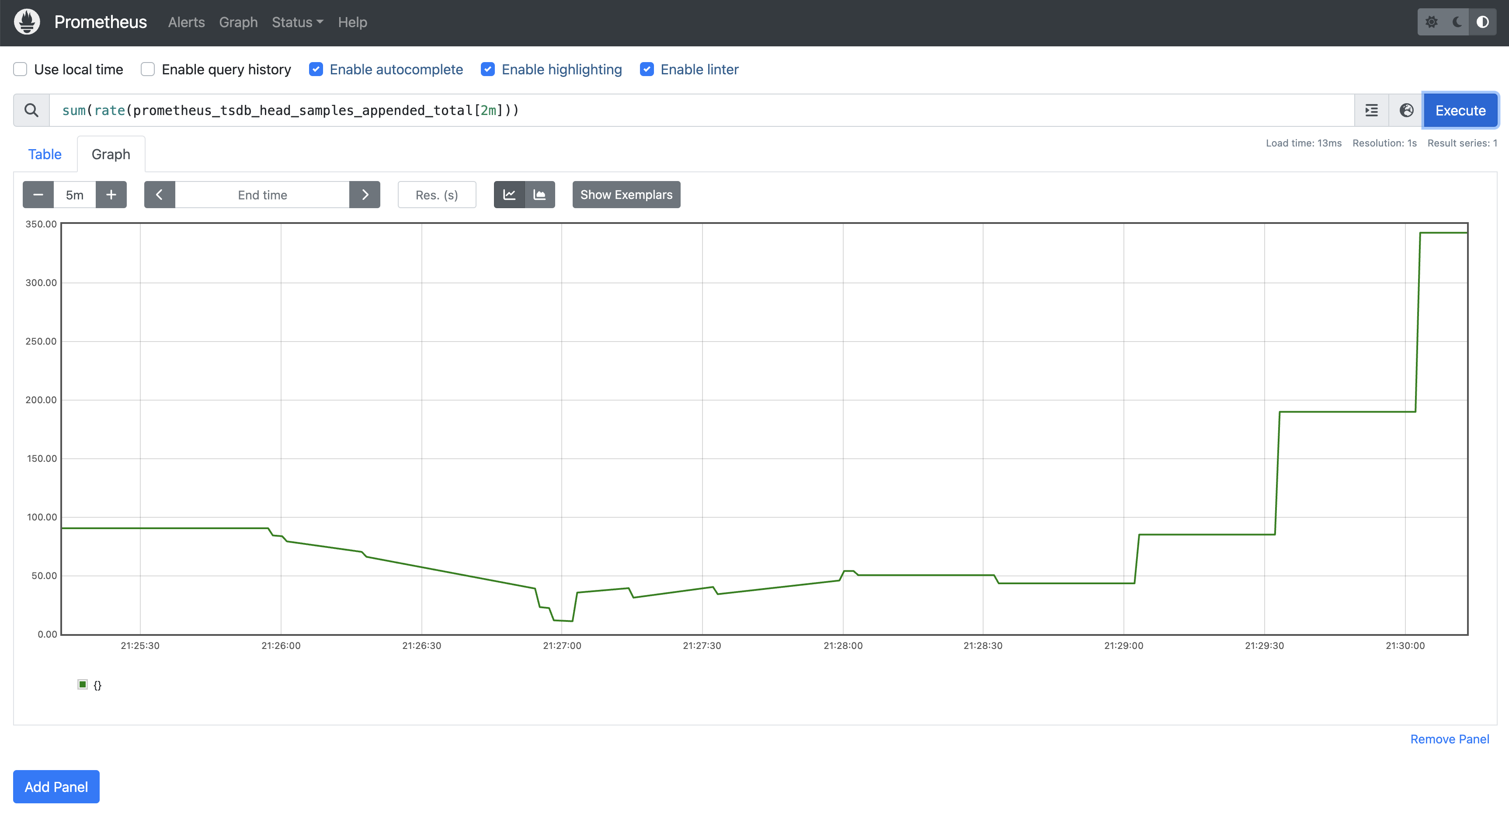Click the format expression indent icon
This screenshot has height=816, width=1509.
tap(1371, 110)
